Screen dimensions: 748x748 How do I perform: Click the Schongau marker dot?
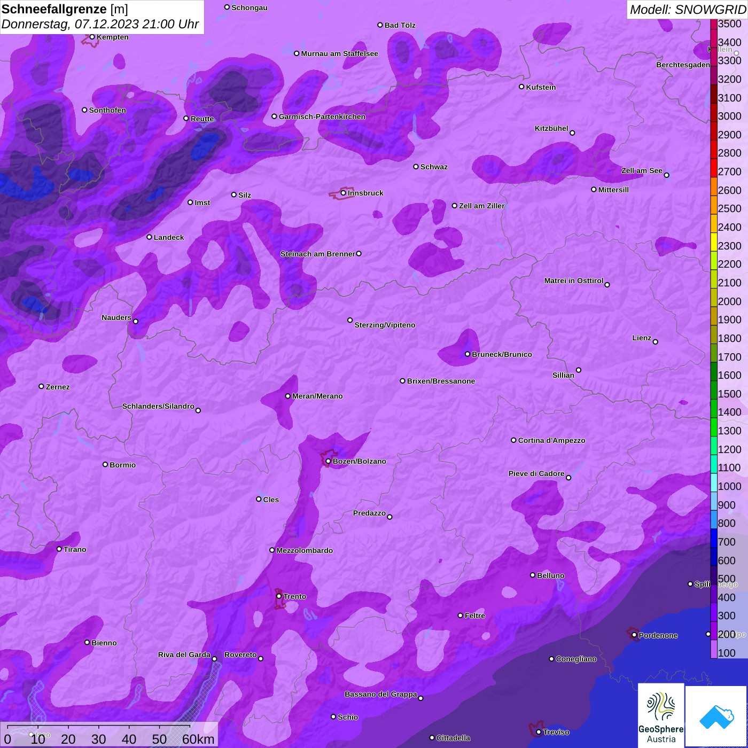coord(227,7)
